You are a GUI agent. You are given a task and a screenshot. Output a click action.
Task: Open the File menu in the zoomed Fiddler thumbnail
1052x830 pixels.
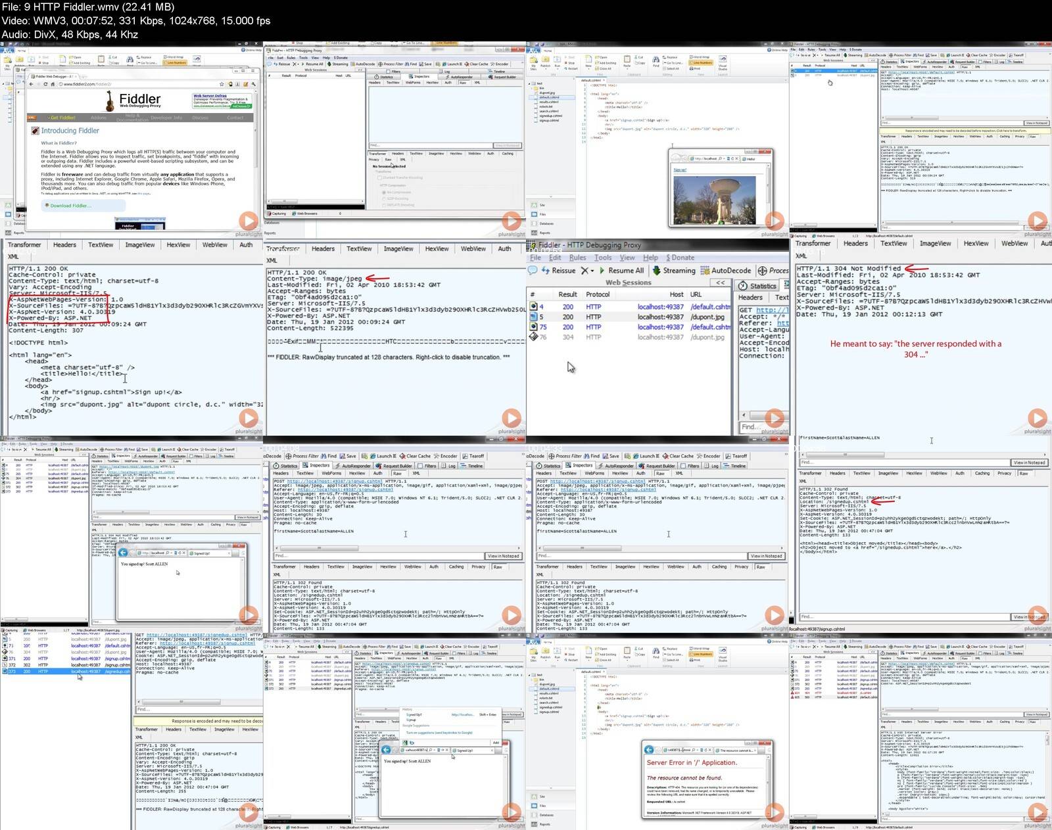pos(536,258)
